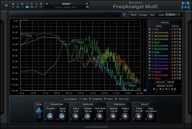Viewport: 192px width, 129px height.
Task: Store the Kick curve to slot A
Action: (x=172, y=29)
